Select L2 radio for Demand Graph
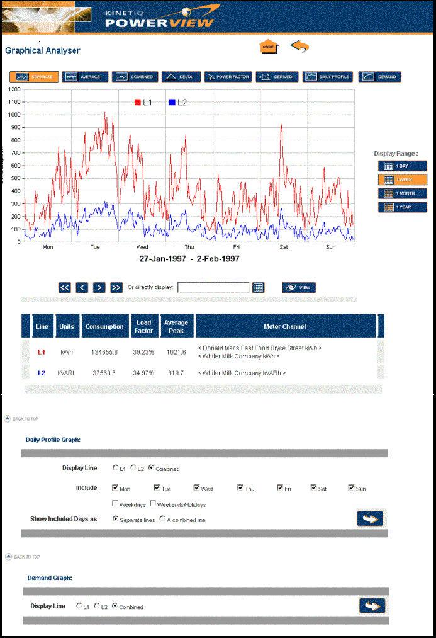Screen dimensions: 436x638 (97, 606)
